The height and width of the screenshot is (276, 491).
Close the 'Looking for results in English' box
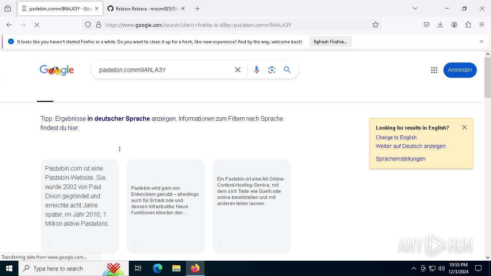(x=465, y=127)
